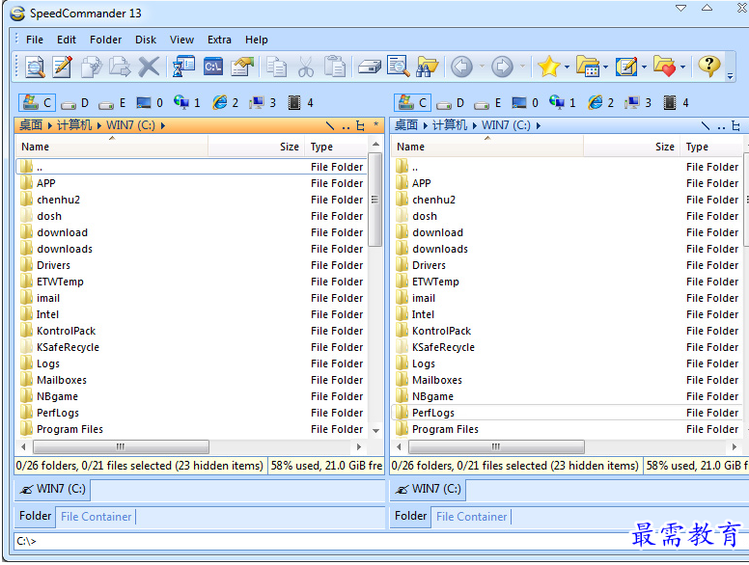Image resolution: width=749 pixels, height=565 pixels.
Task: Open the Extra menu
Action: (219, 40)
